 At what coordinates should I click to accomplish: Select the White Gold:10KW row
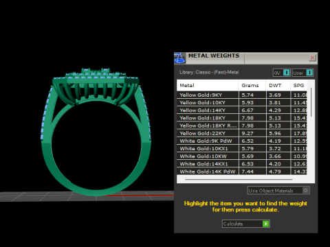coord(242,156)
